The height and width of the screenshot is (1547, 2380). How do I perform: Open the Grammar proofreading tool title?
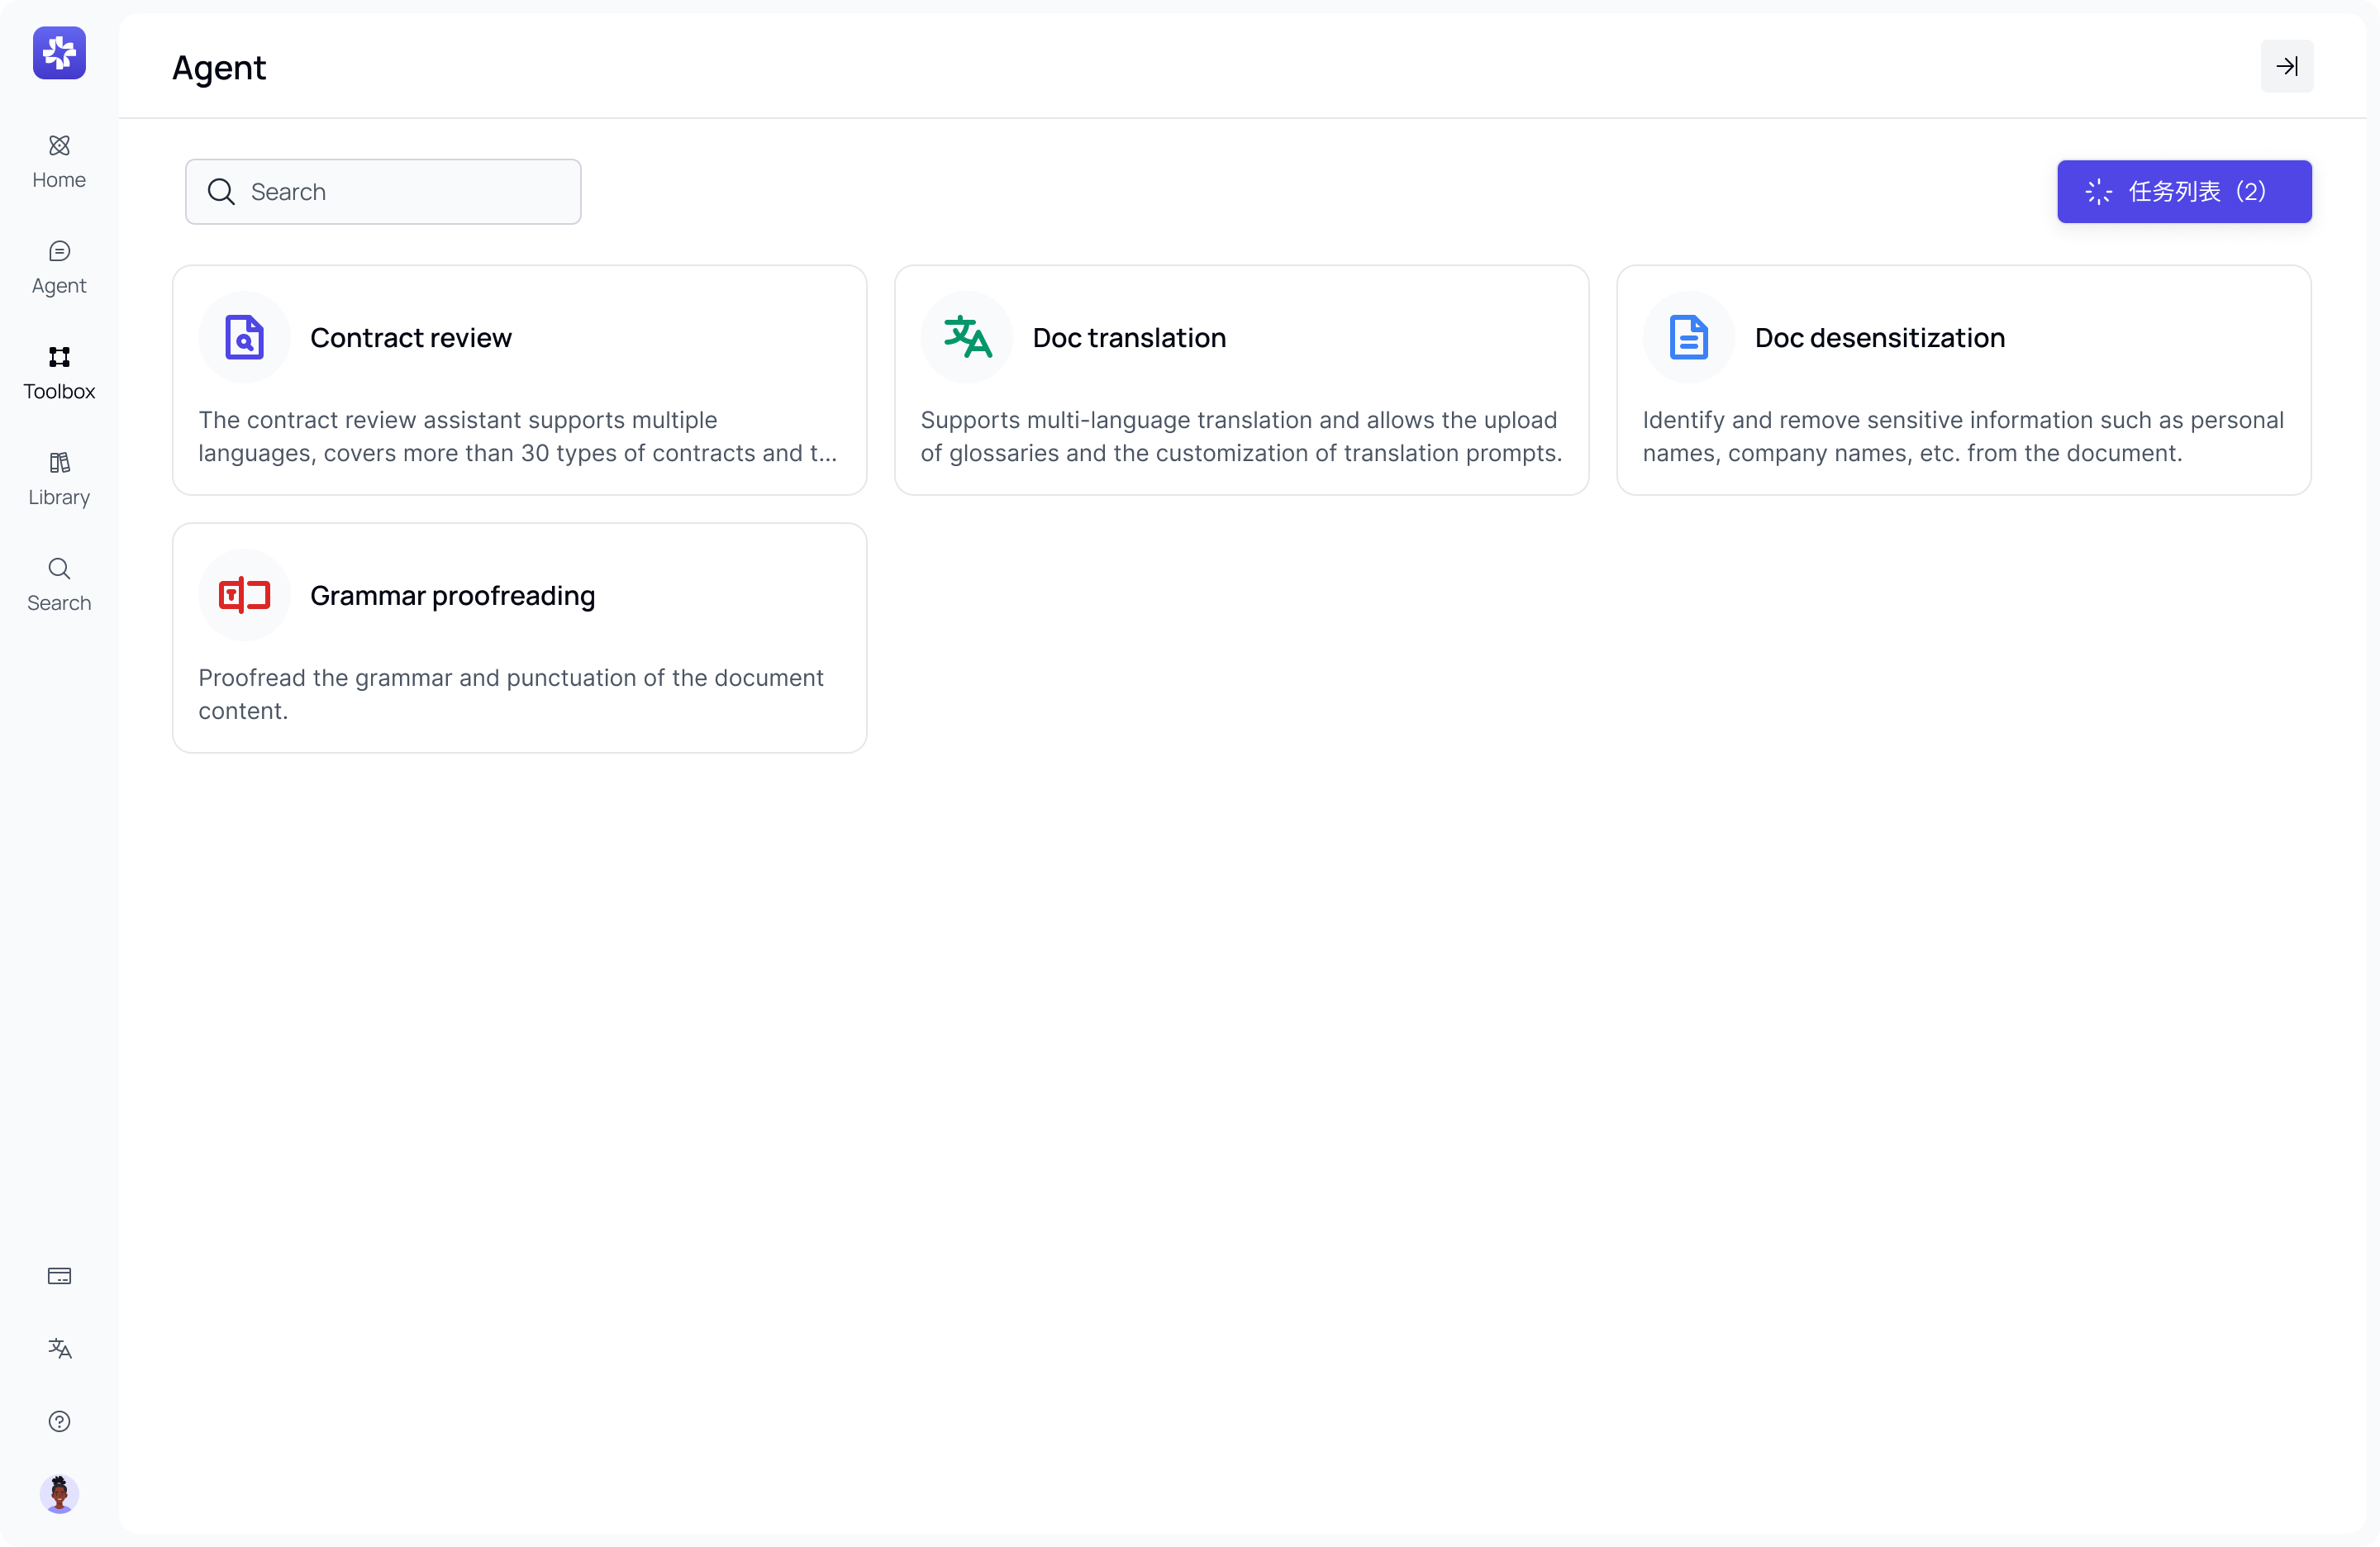click(453, 596)
